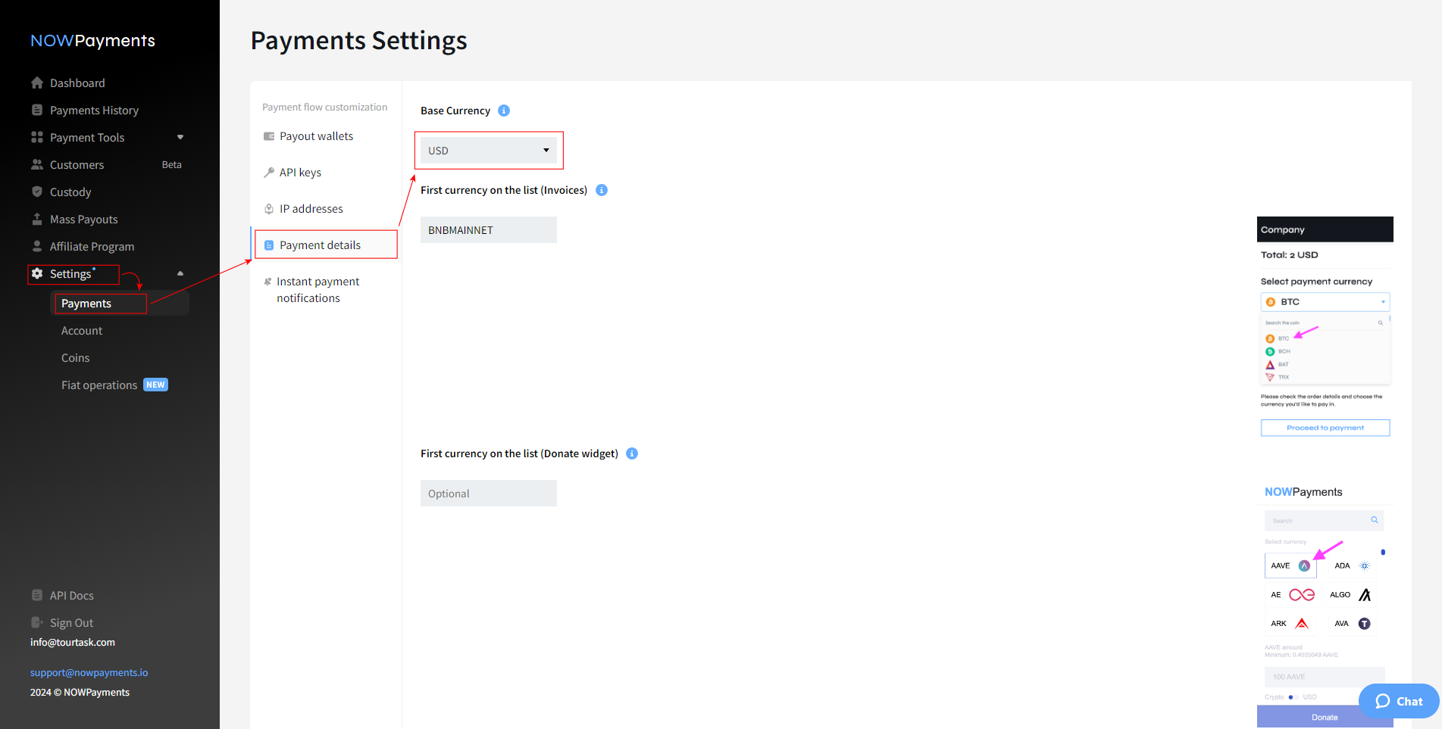Click the Mass Payouts upload icon
The height and width of the screenshot is (729, 1442).
point(37,219)
